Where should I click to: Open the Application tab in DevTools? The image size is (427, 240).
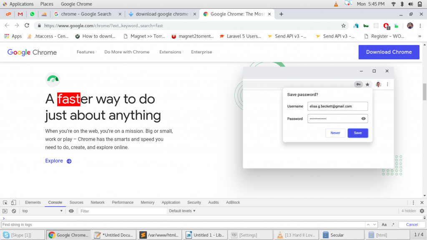click(171, 202)
